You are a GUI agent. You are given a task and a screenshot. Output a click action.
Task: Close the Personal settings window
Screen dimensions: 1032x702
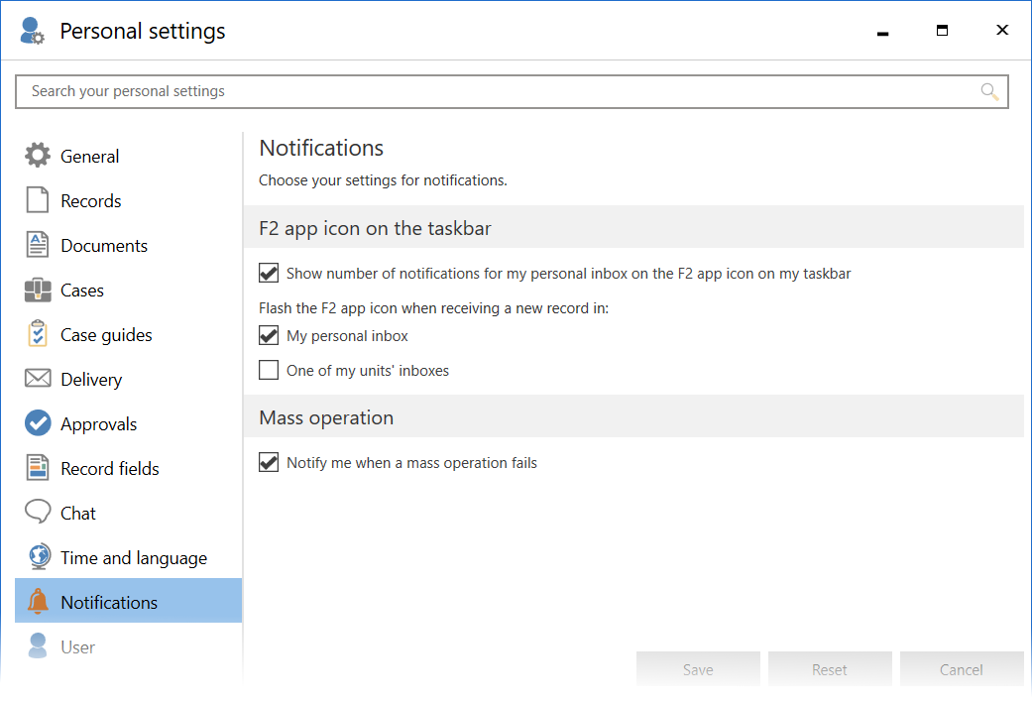[1002, 31]
